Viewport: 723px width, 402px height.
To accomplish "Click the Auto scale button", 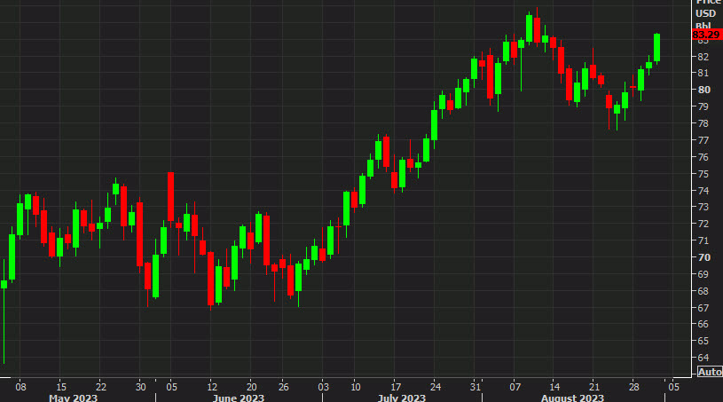I will [x=709, y=372].
